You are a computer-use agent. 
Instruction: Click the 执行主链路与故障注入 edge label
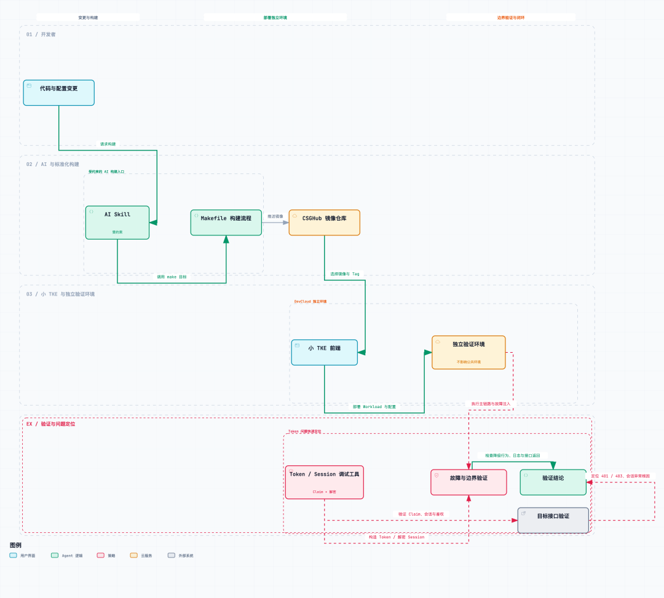pos(491,404)
